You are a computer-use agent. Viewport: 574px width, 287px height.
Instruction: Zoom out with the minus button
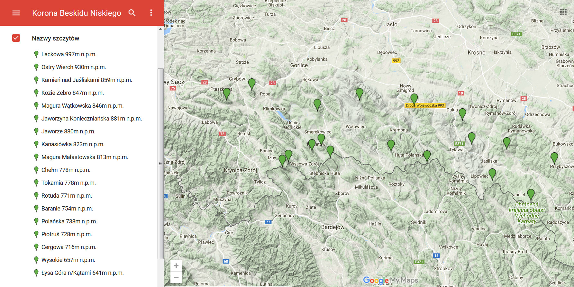coord(176,277)
